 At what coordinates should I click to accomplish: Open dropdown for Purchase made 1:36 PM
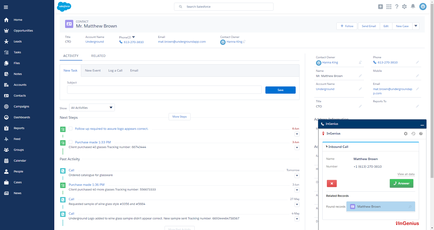click(297, 190)
